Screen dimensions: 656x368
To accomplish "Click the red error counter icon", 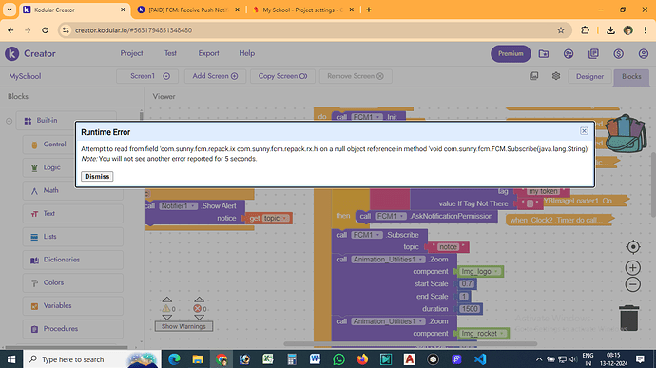I will tap(197, 308).
